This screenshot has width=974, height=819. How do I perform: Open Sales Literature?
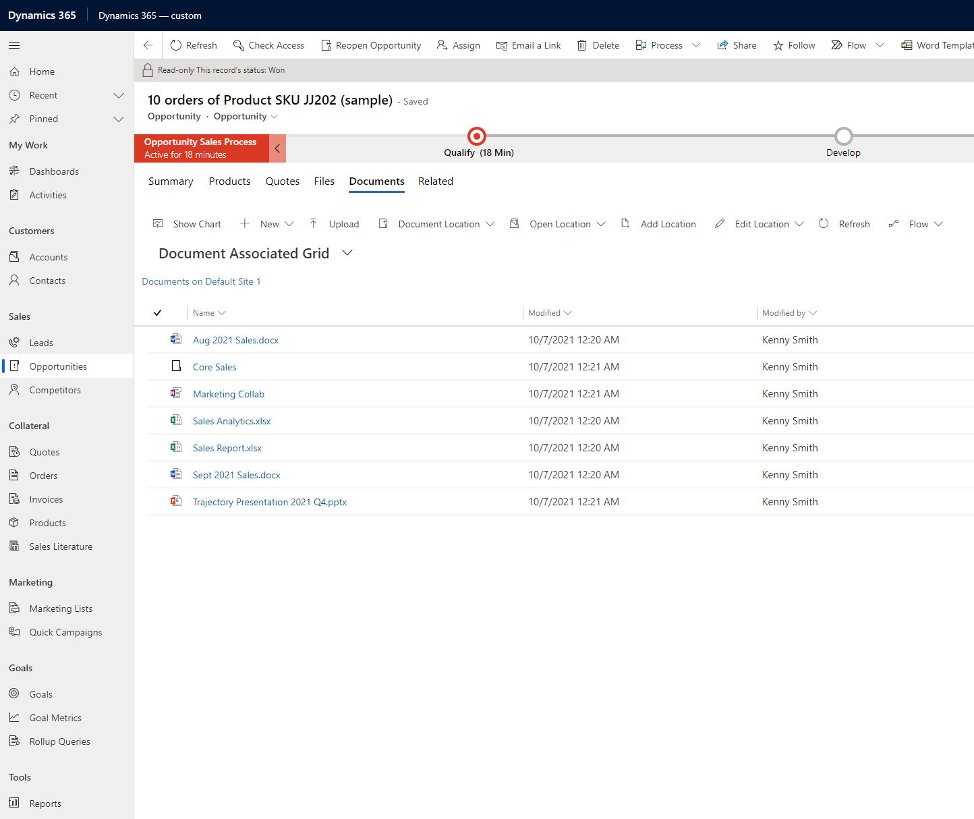tap(67, 546)
